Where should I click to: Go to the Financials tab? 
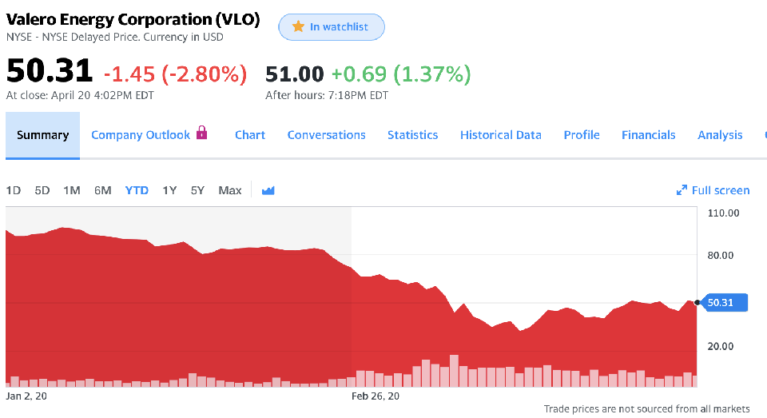pos(648,135)
